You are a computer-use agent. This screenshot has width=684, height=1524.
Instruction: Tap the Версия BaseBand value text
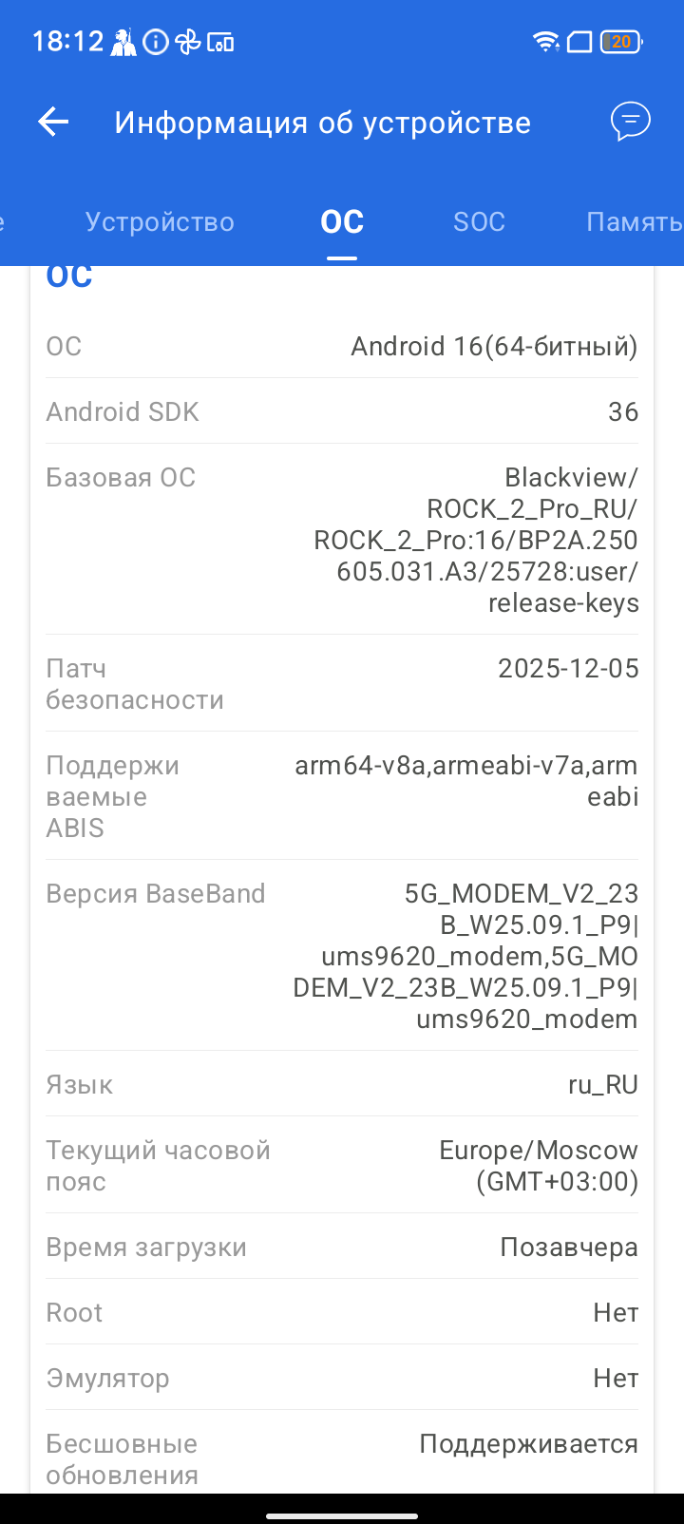(x=465, y=956)
